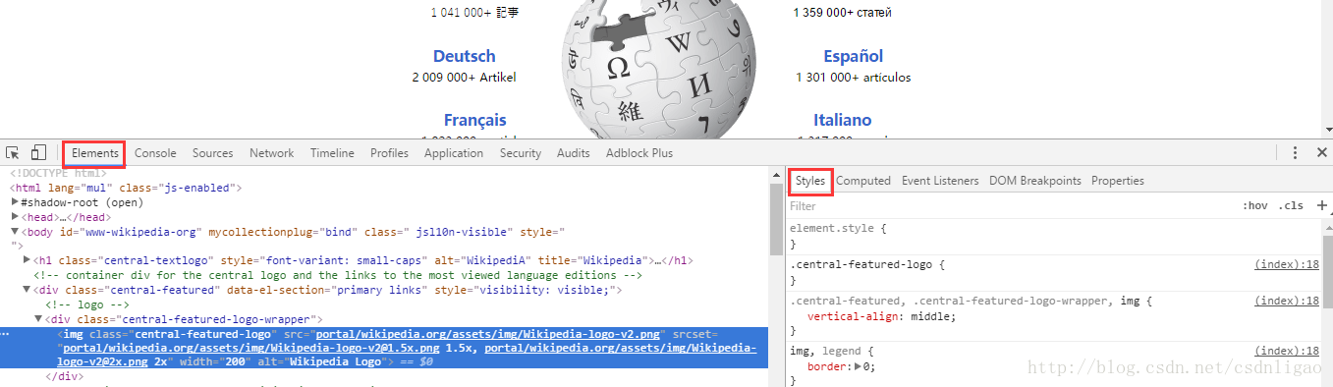The height and width of the screenshot is (387, 1333).
Task: Close the DevTools panel
Action: (1321, 152)
